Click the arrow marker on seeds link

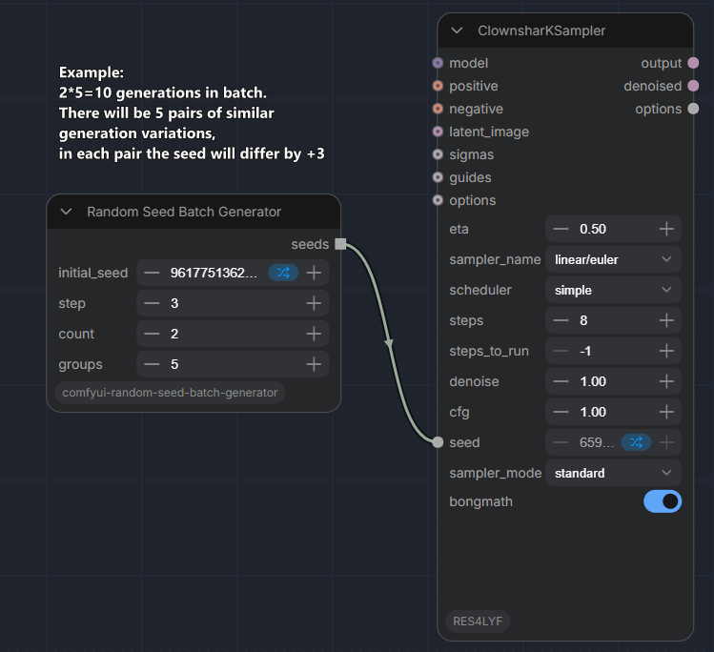tap(389, 343)
